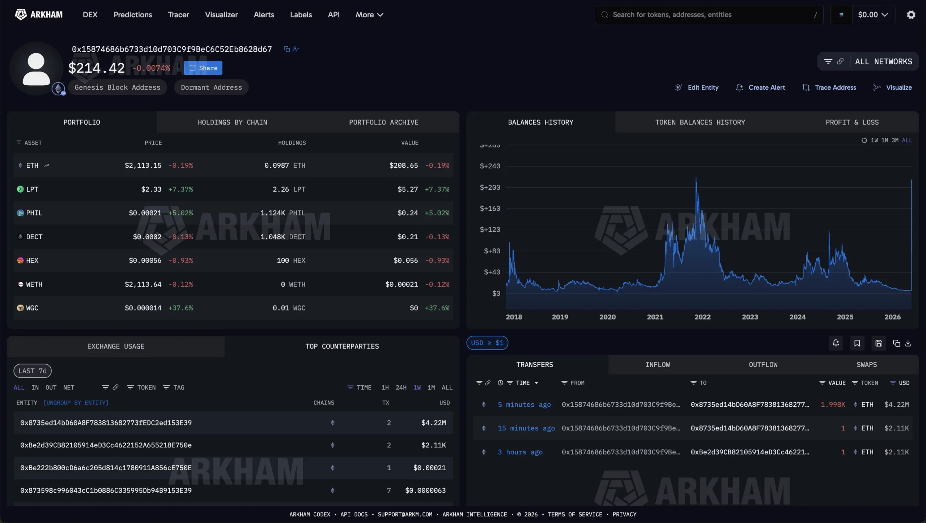
Task: Click the link icon near All Networks
Action: (x=840, y=61)
